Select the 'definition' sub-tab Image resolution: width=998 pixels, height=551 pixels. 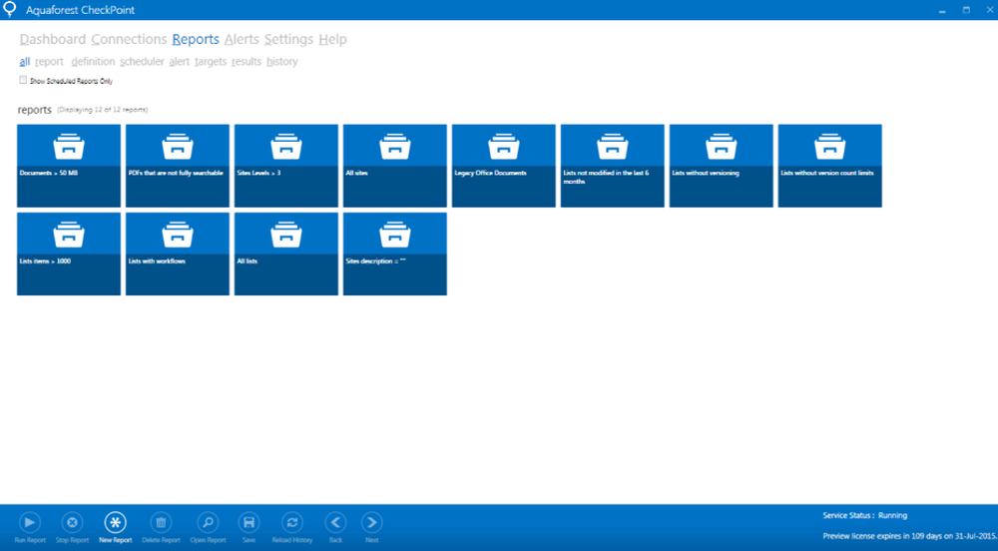93,62
